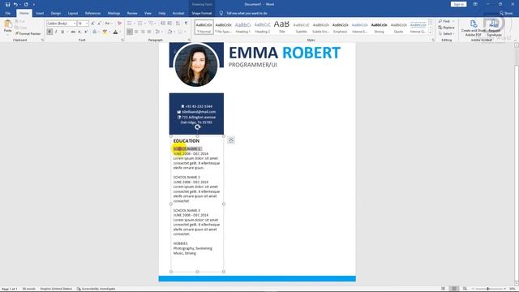Screen dimensions: 519x292
Task: Click the Sign in button
Action: pyautogui.click(x=458, y=4)
